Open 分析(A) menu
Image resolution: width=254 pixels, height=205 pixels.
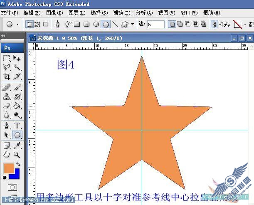[144, 13]
